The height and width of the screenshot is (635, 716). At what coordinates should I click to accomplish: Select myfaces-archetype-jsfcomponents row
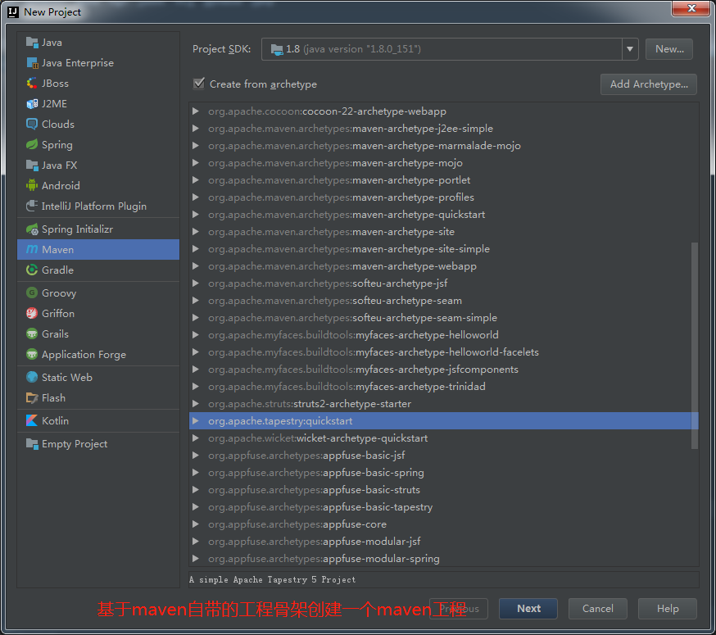444,370
